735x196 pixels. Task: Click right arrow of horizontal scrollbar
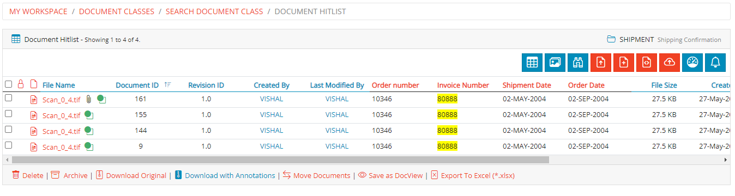(726, 160)
